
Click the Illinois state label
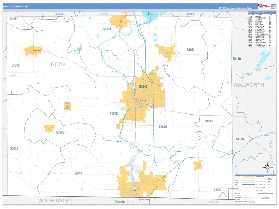point(120,202)
